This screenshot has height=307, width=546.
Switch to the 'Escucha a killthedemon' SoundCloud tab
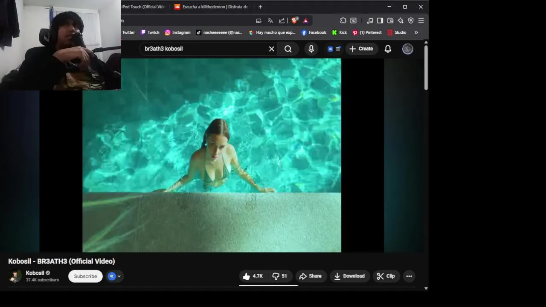[211, 7]
